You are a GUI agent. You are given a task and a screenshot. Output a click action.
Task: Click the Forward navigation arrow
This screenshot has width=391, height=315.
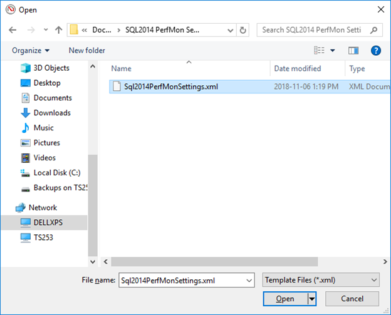click(31, 30)
